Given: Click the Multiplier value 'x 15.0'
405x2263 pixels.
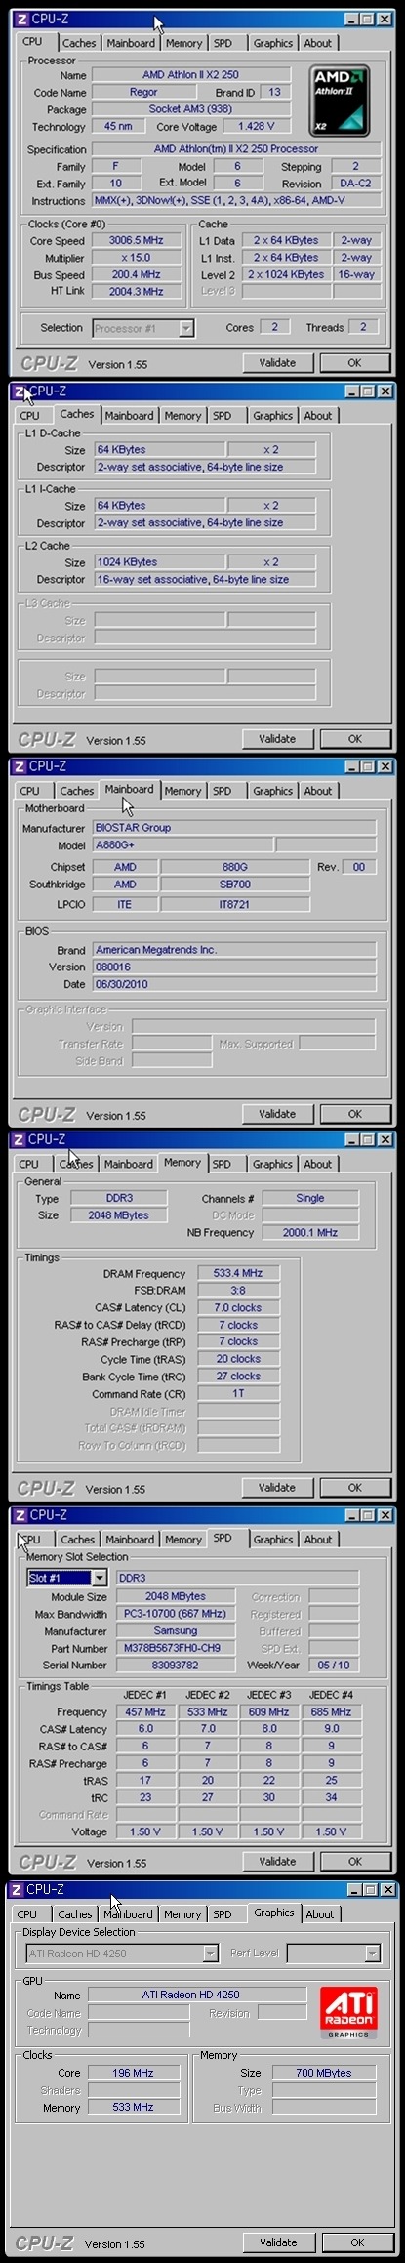Looking at the screenshot, I should [x=137, y=258].
